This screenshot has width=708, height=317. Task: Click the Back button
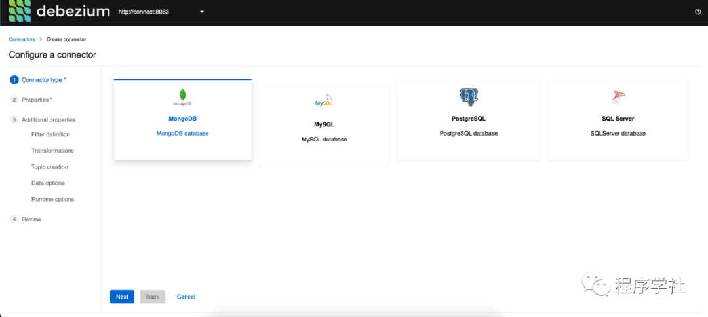[x=153, y=297]
